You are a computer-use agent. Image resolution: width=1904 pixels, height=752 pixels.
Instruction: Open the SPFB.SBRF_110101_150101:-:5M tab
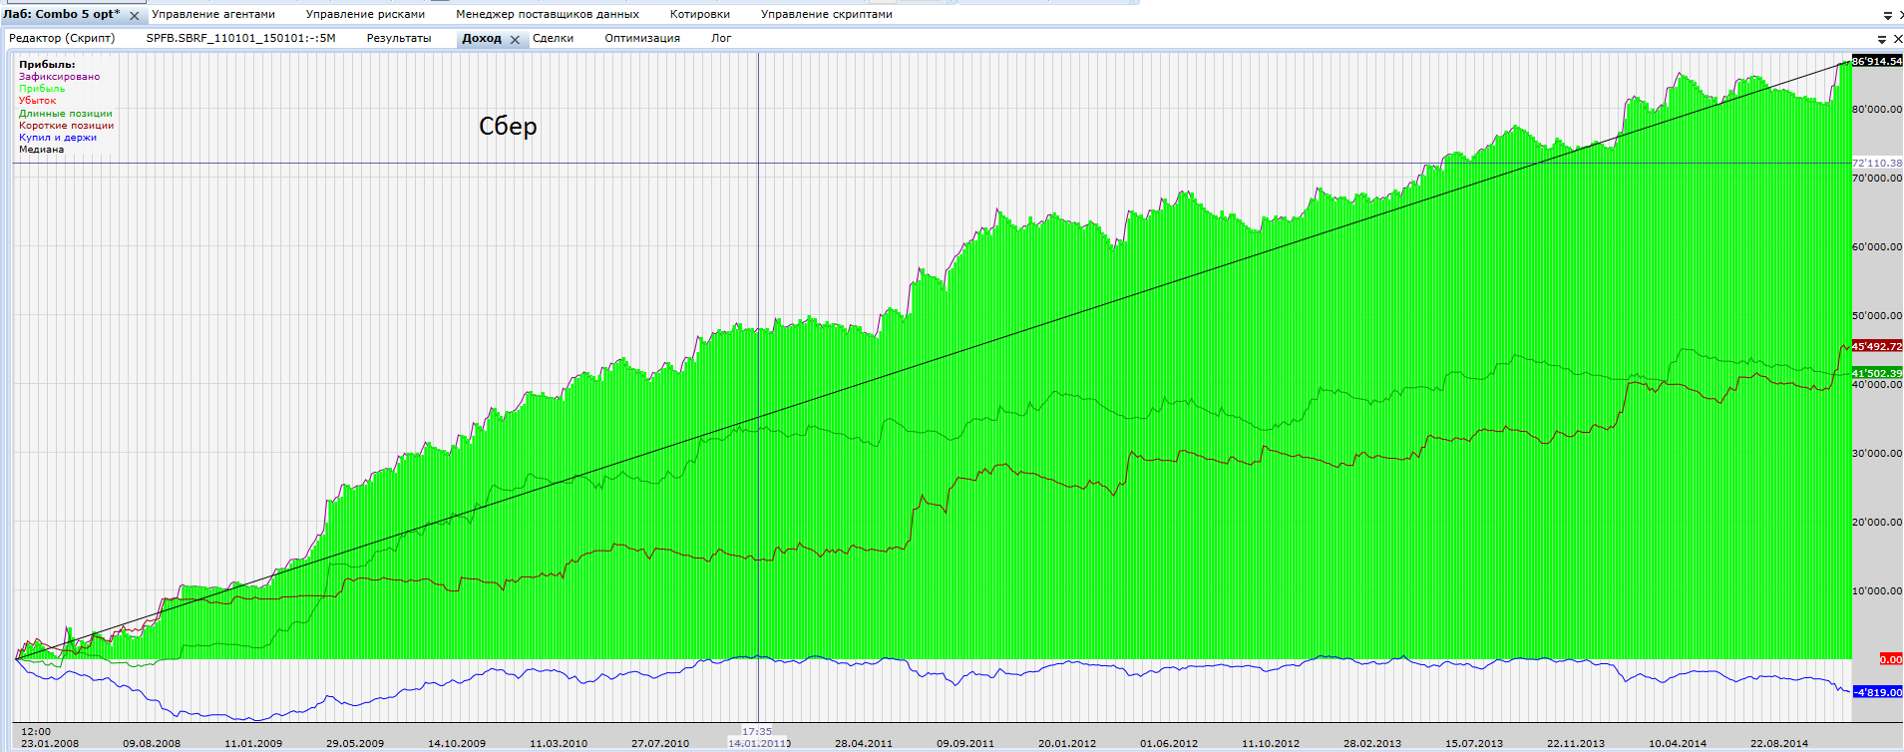240,38
